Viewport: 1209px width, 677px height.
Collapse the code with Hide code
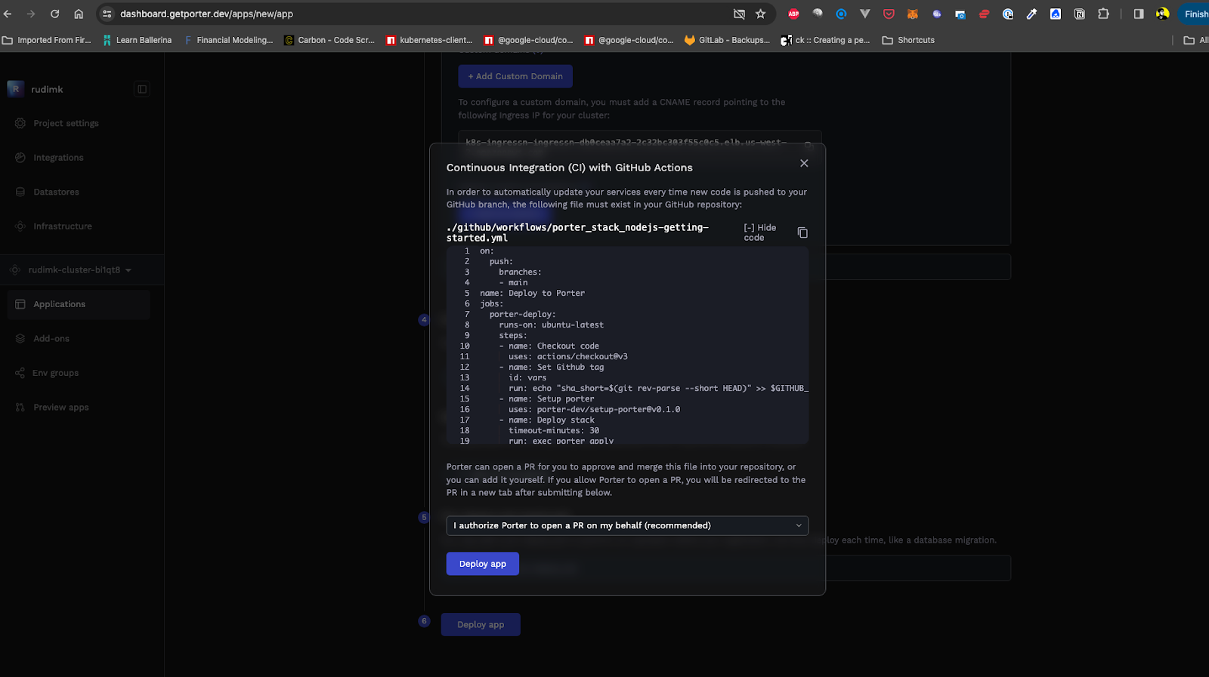760,232
